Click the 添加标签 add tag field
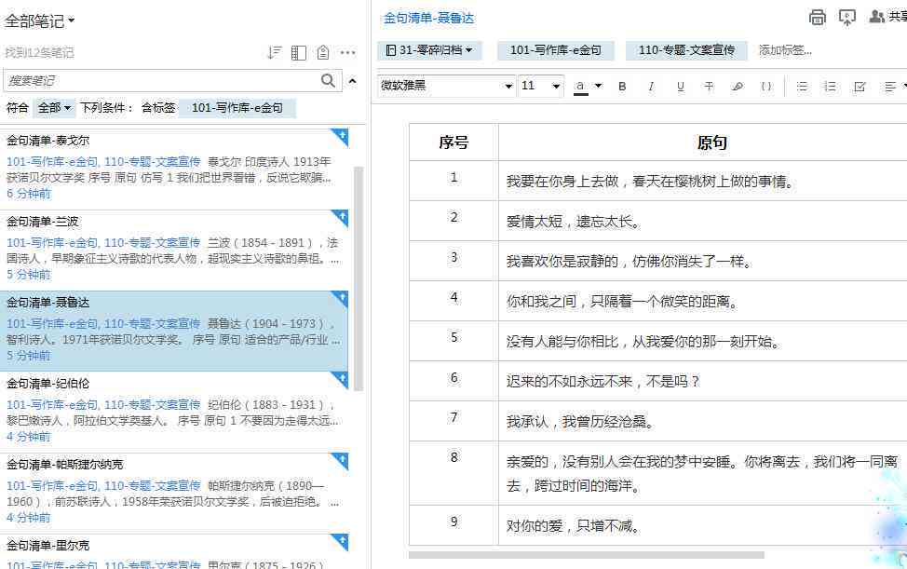 pyautogui.click(x=785, y=50)
